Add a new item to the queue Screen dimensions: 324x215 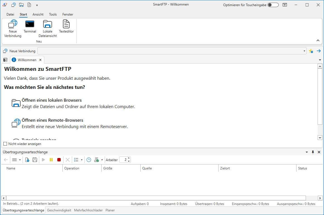[27, 160]
